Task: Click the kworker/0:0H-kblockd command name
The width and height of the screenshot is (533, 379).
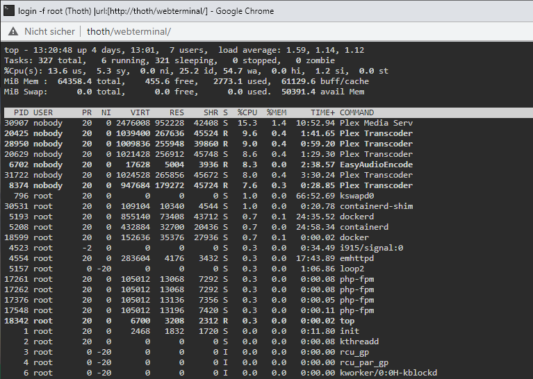Action: click(388, 373)
